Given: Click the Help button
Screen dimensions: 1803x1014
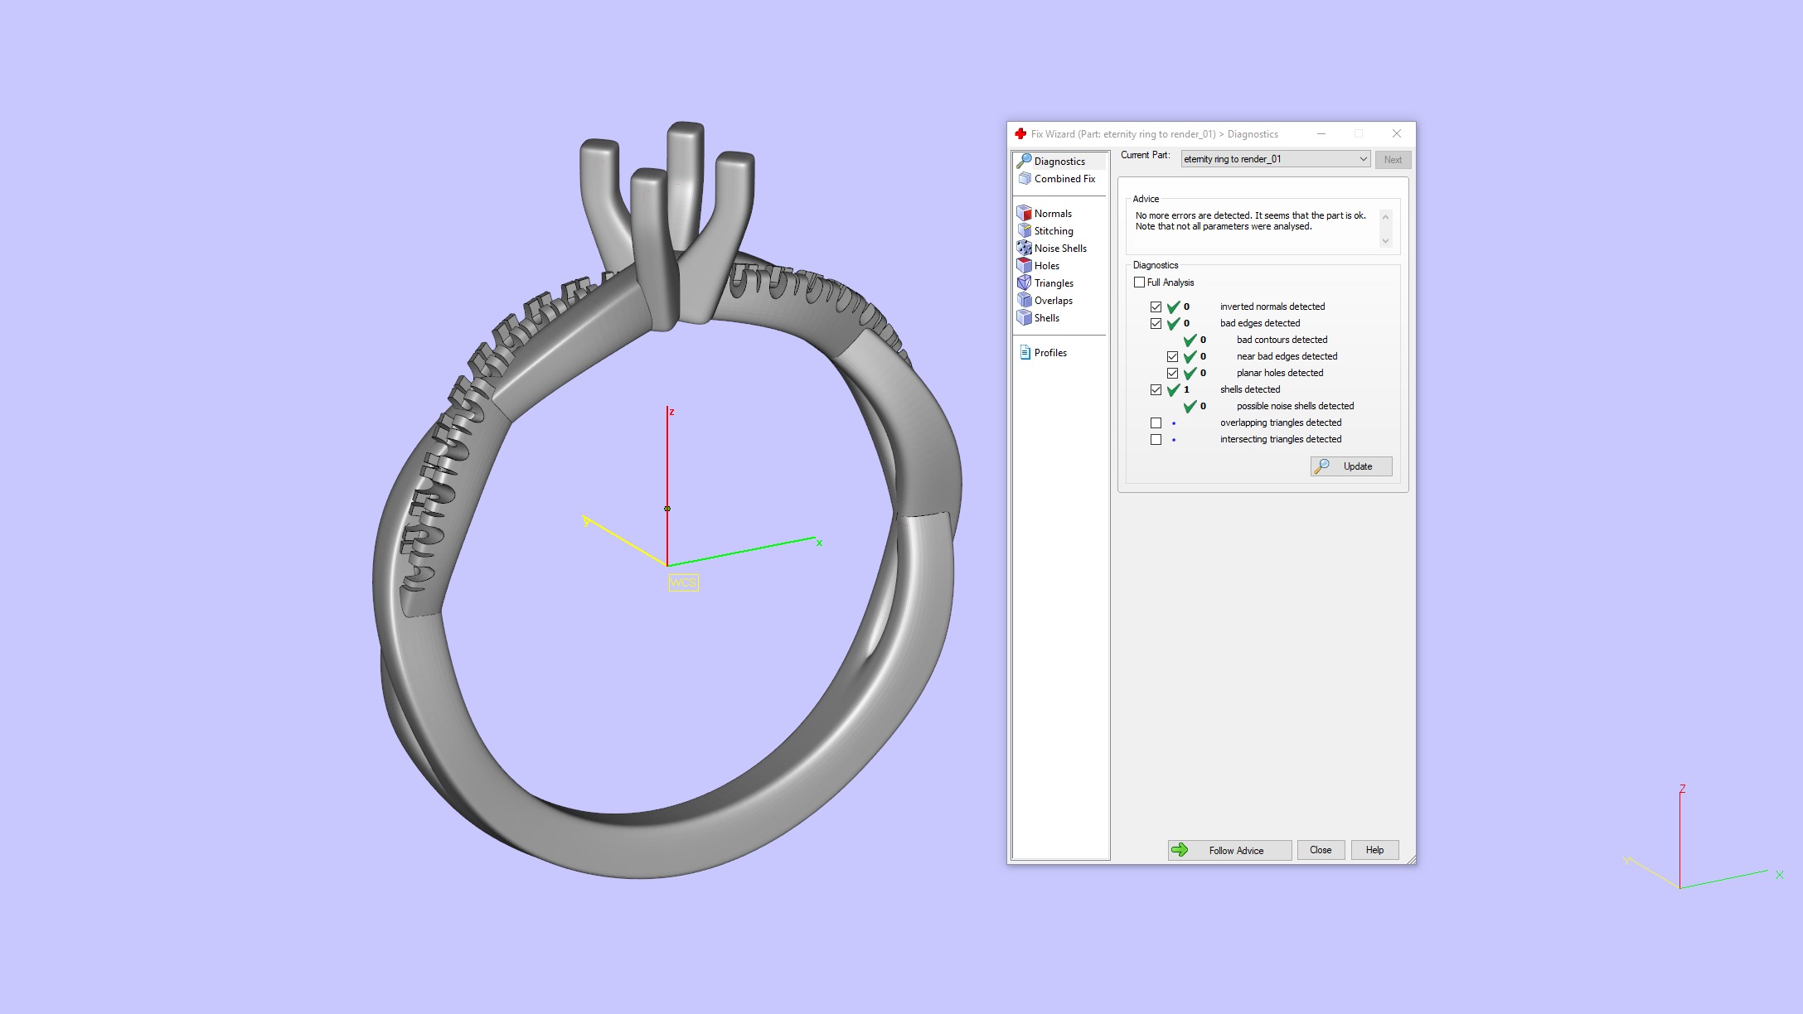Looking at the screenshot, I should coord(1374,850).
